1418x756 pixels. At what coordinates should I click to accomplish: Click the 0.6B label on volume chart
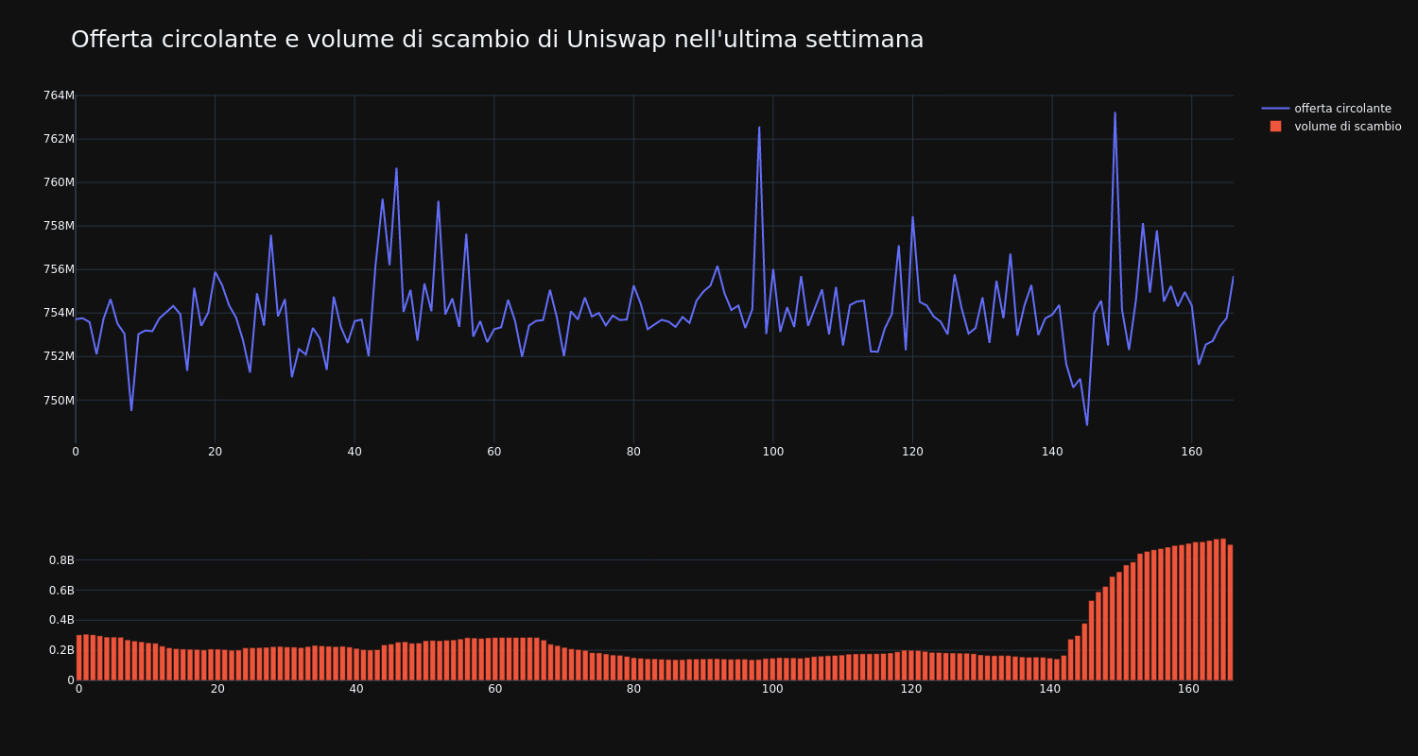point(61,591)
